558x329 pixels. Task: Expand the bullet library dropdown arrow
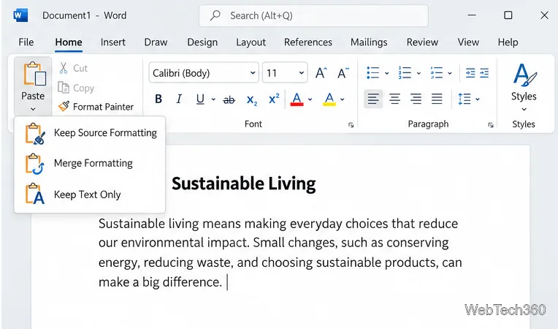click(x=386, y=73)
